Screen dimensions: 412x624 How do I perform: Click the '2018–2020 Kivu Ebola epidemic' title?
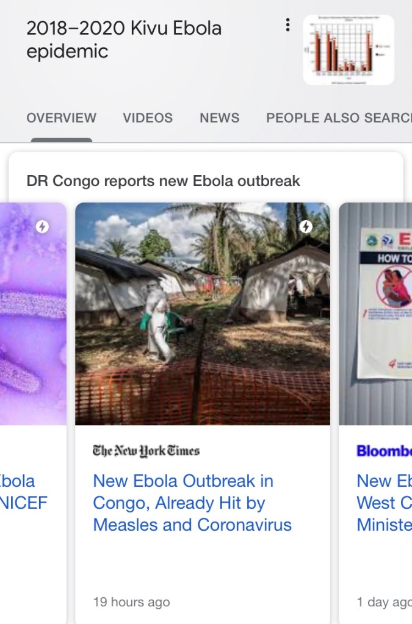124,40
